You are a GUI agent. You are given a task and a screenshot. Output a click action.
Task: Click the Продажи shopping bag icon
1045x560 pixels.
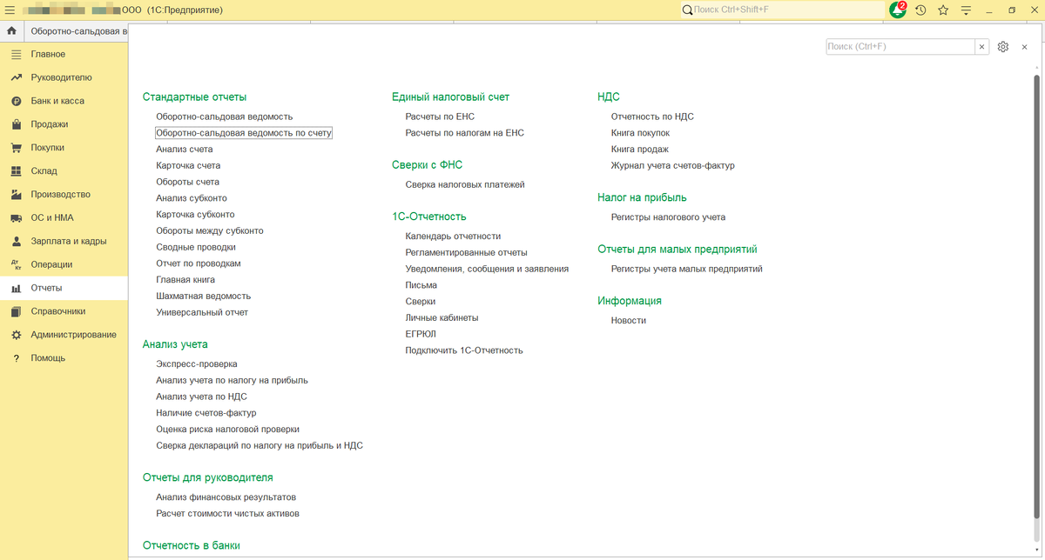[x=16, y=124]
